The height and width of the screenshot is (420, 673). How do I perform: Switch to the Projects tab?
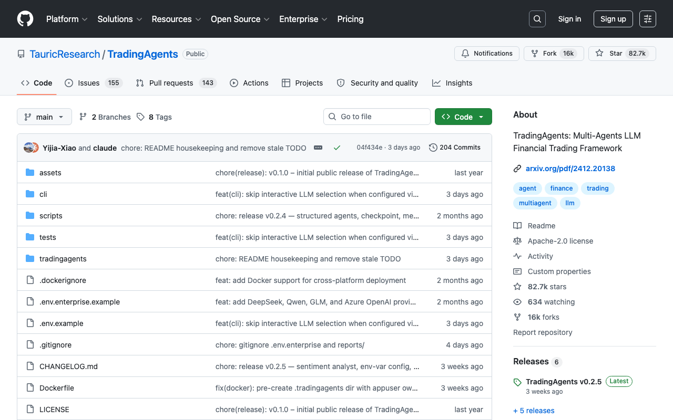pos(302,83)
